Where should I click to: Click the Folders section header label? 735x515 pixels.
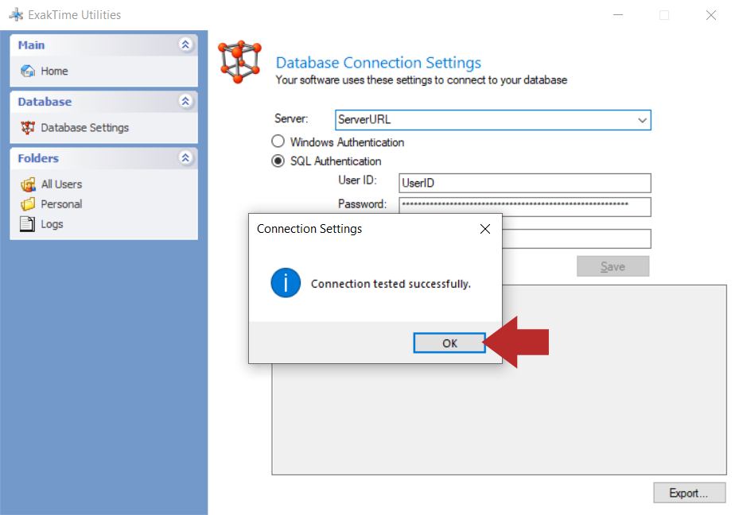[38, 158]
